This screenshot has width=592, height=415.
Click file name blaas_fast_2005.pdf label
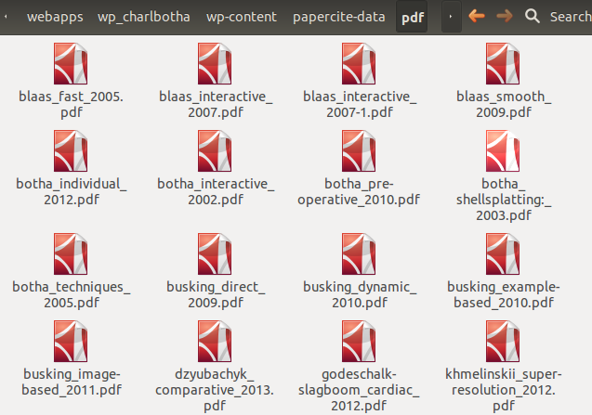[71, 105]
